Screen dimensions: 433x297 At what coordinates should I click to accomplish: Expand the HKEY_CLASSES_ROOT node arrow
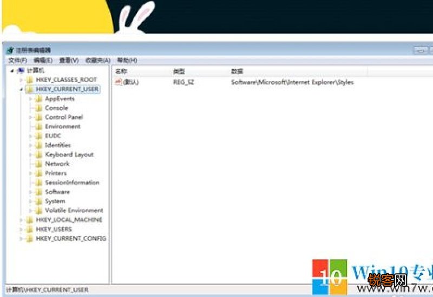click(21, 80)
